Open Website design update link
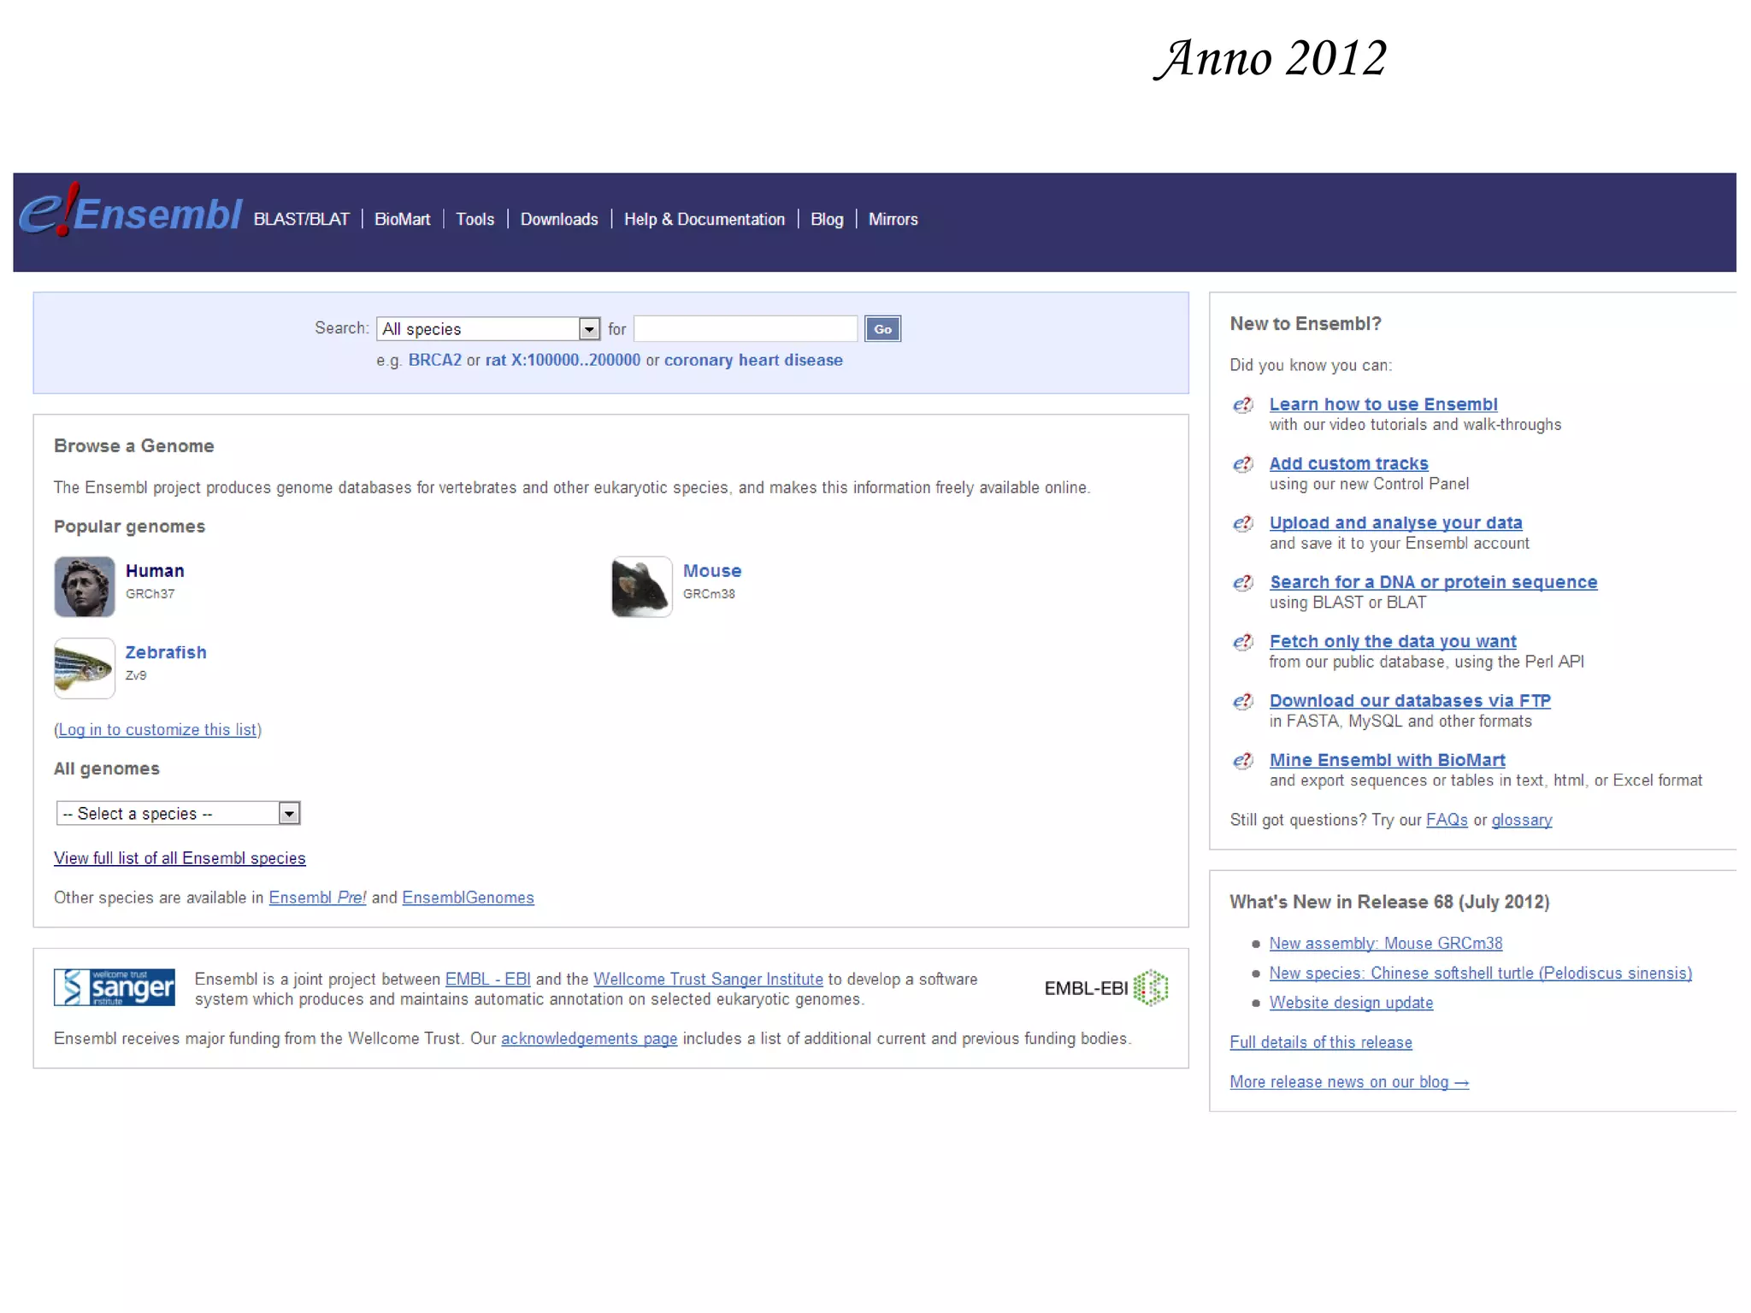Screen dimensions: 1751x1313 pos(1351,1003)
